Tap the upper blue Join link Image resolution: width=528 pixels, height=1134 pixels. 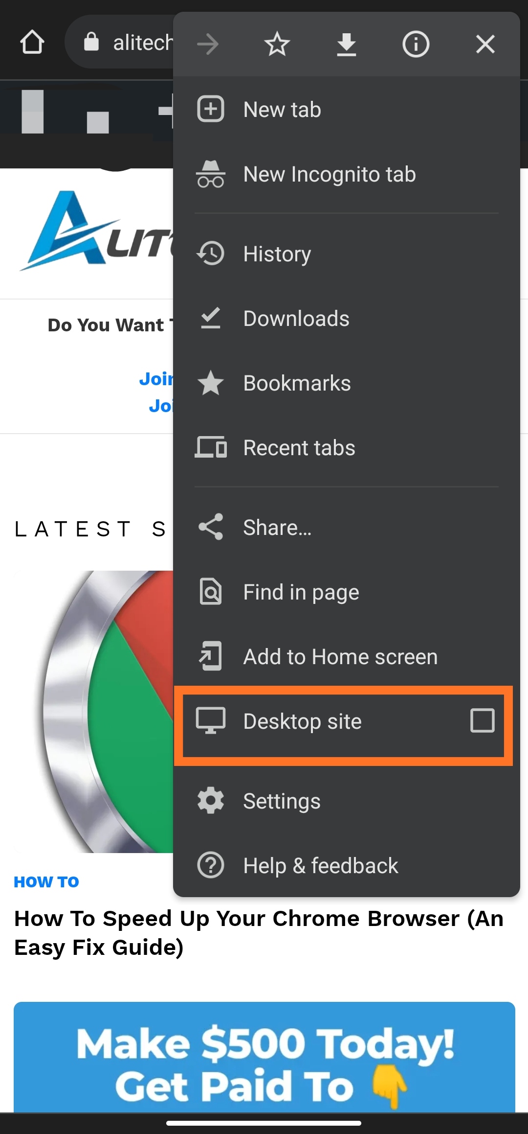point(156,379)
